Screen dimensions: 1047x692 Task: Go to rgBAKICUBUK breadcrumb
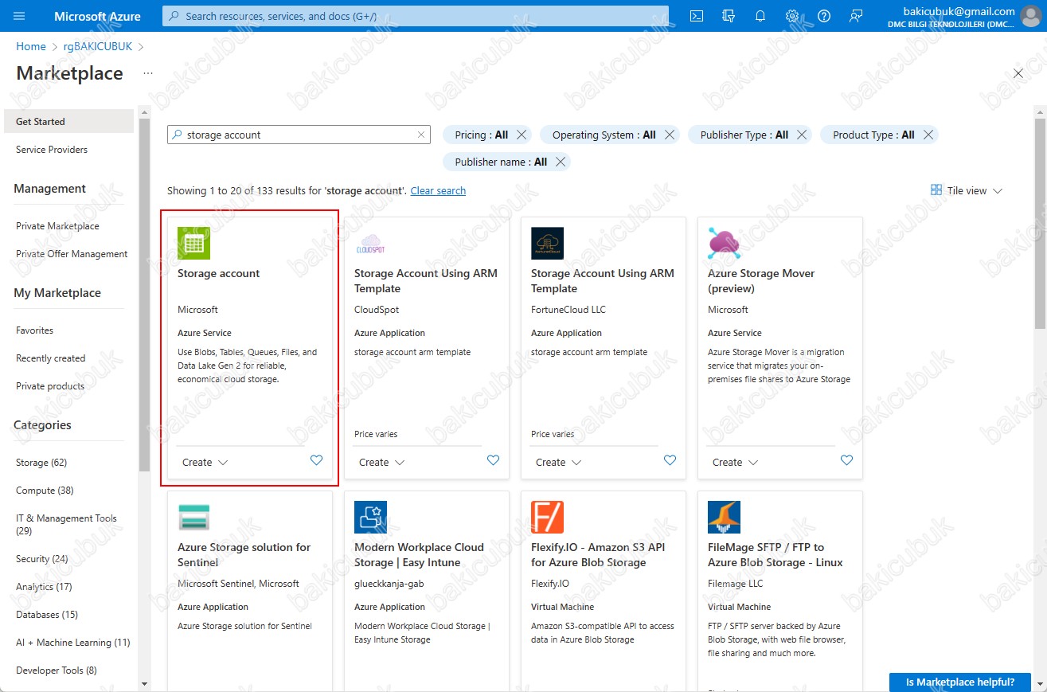click(97, 47)
